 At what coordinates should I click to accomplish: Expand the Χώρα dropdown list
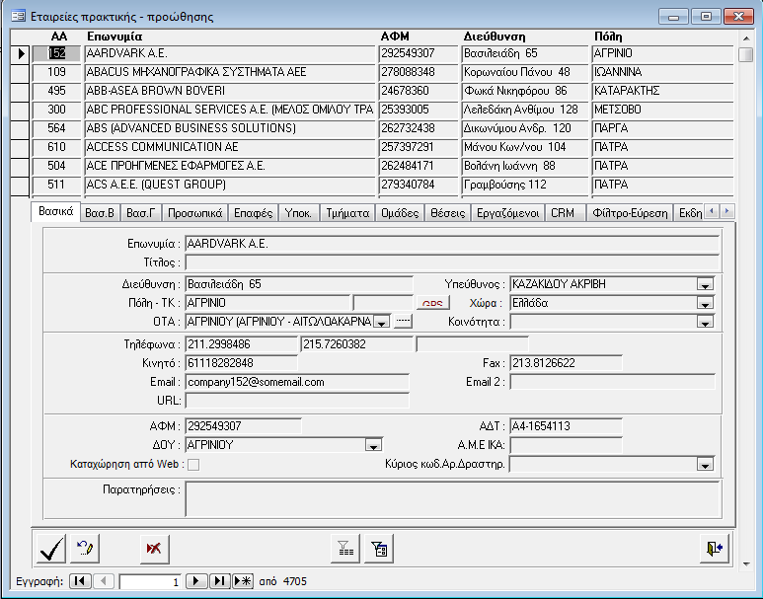coord(705,303)
